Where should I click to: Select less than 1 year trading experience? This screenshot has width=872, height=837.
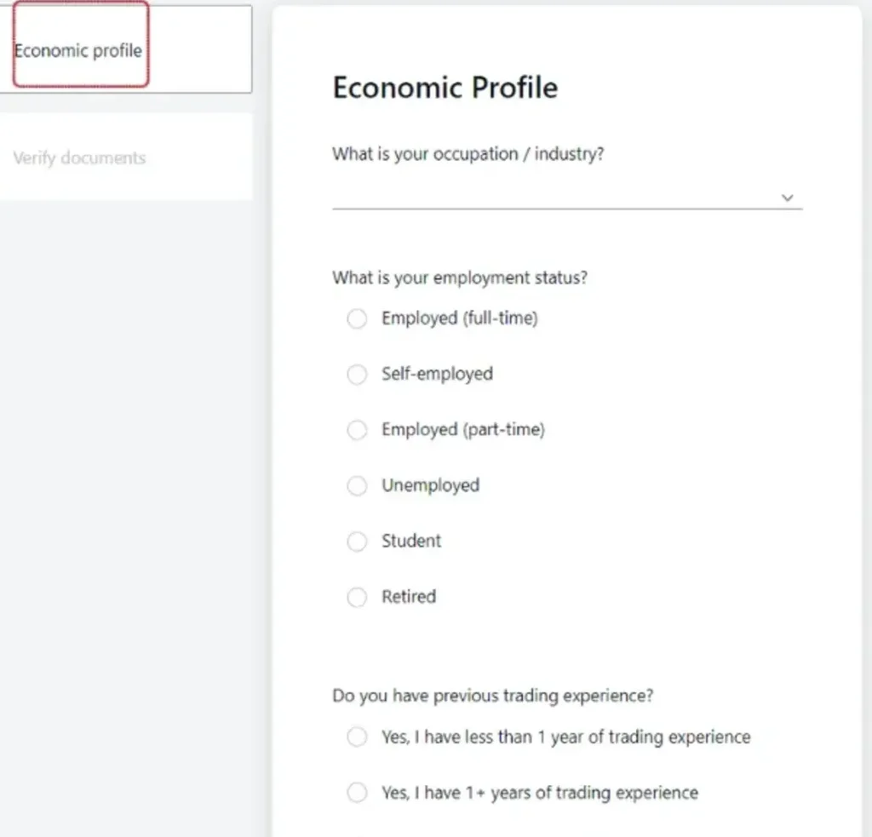[357, 737]
